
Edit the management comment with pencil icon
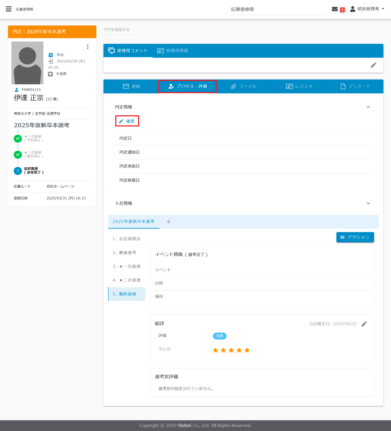pos(373,65)
